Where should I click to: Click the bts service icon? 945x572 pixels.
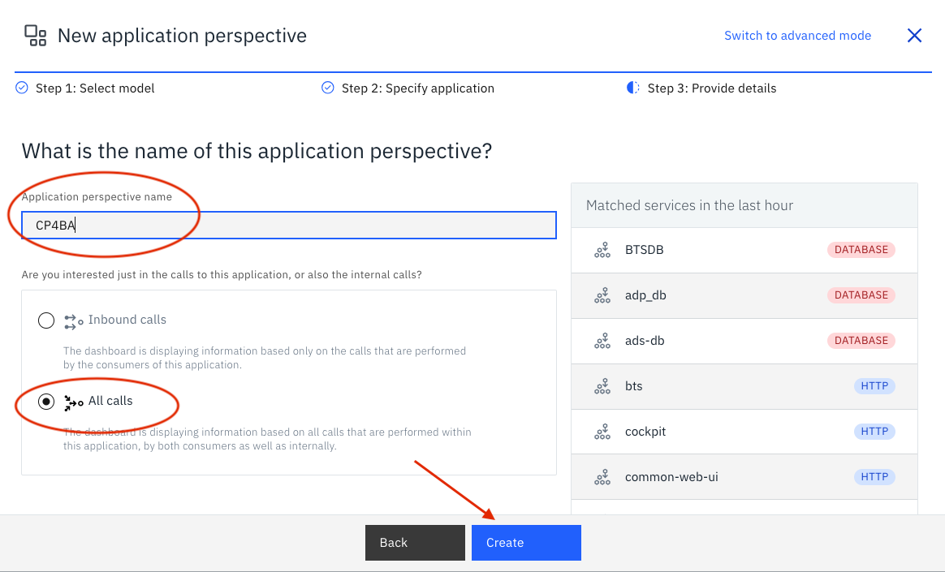tap(602, 386)
